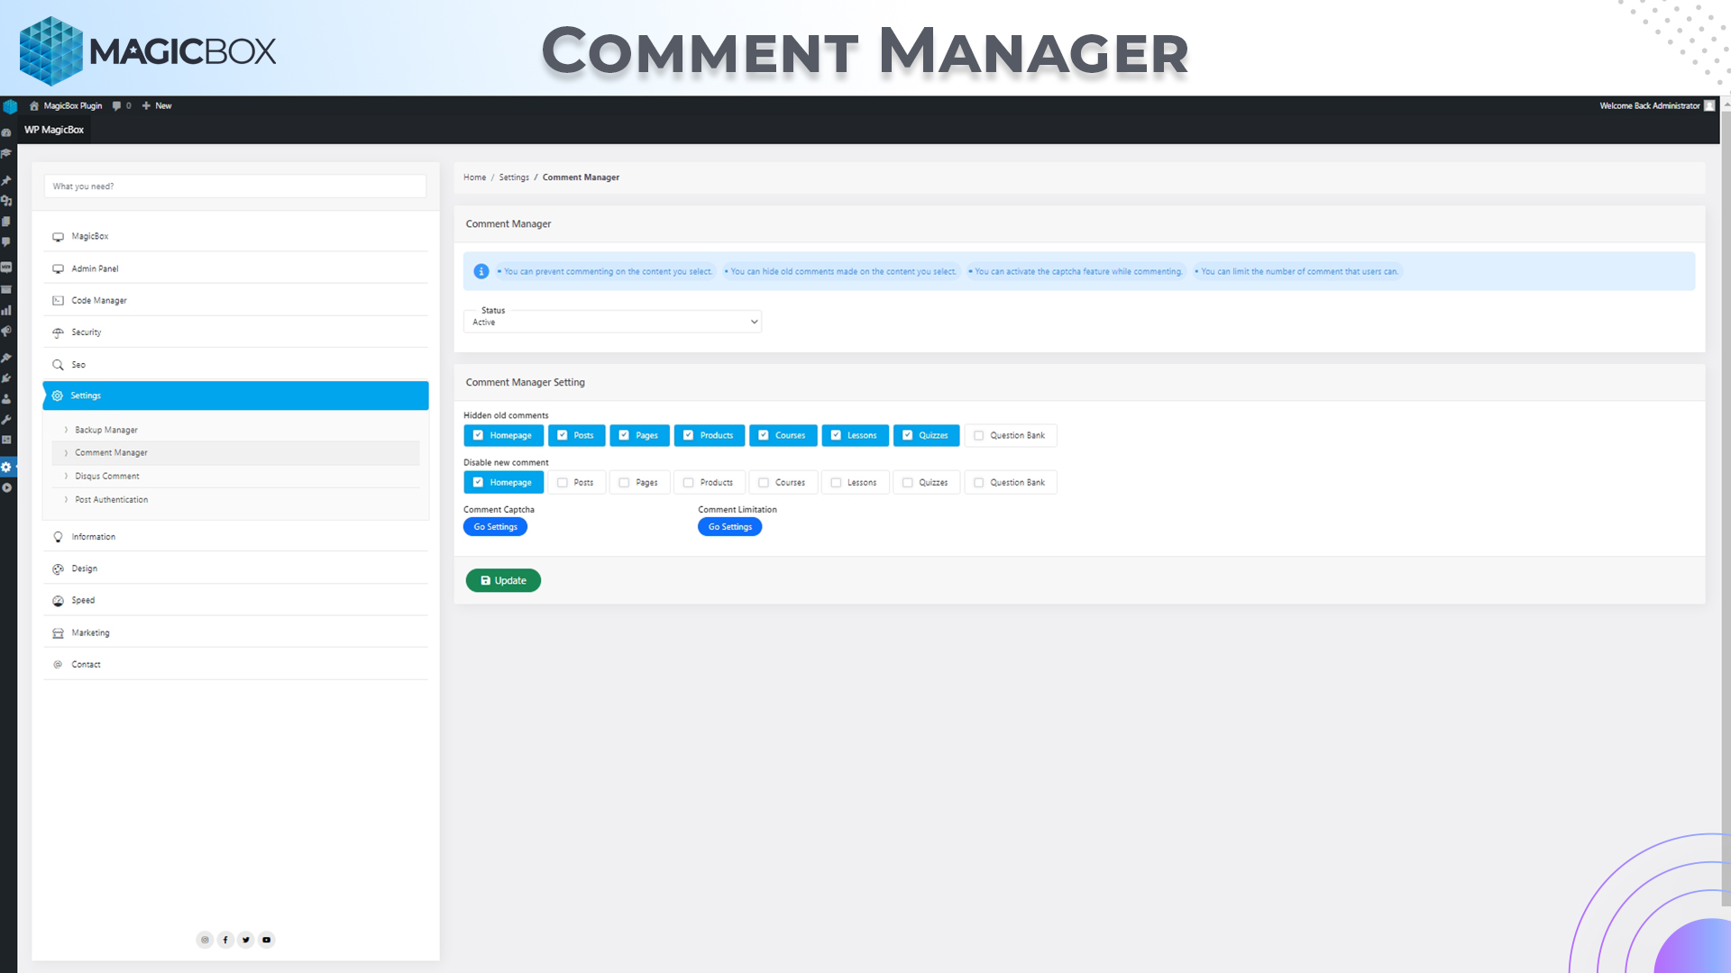Click the play circle icon in admin sidebar
This screenshot has width=1731, height=973.
coord(6,487)
